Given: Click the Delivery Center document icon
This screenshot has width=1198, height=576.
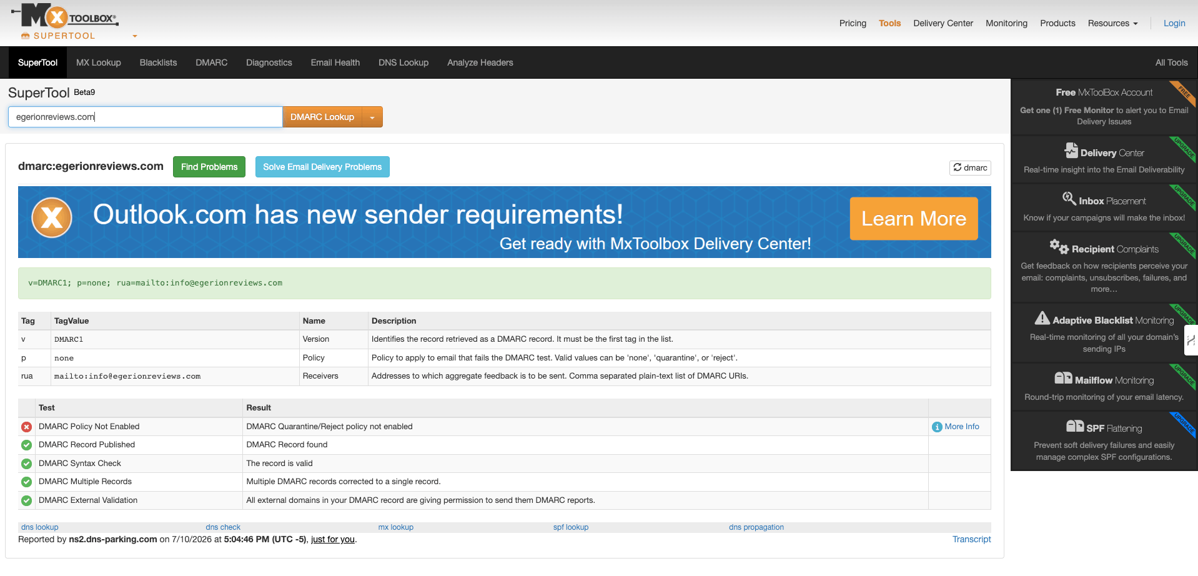Looking at the screenshot, I should (1071, 151).
